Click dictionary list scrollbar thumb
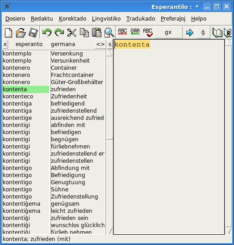The image size is (234, 245). (x=109, y=139)
